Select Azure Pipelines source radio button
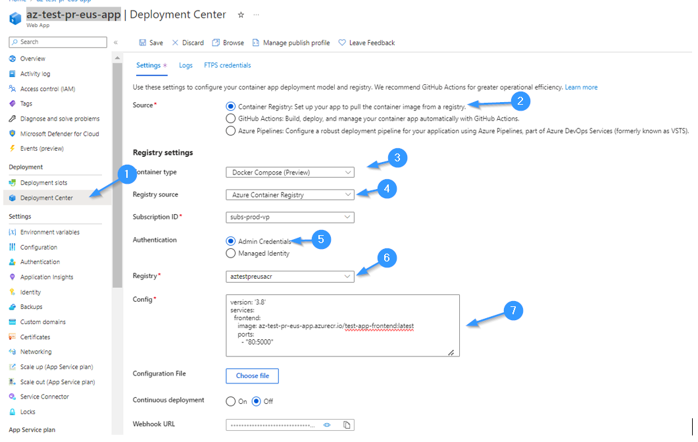Screen dimensions: 698x442 230,131
